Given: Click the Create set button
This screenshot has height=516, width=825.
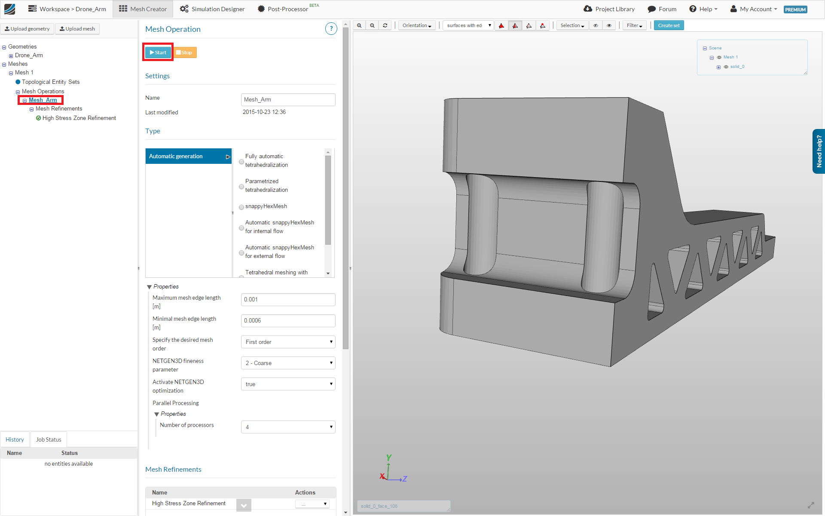Looking at the screenshot, I should click(669, 25).
